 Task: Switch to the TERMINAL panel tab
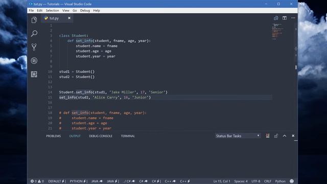(128, 136)
